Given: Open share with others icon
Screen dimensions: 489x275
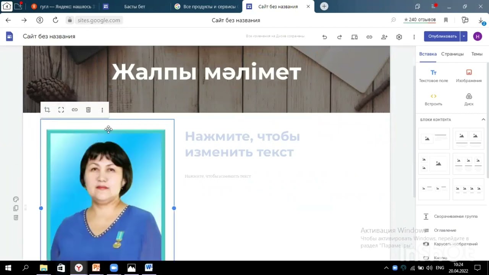Looking at the screenshot, I should [384, 37].
